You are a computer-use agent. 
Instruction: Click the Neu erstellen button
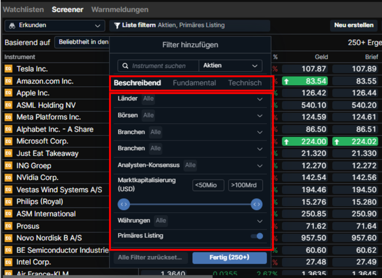354,25
